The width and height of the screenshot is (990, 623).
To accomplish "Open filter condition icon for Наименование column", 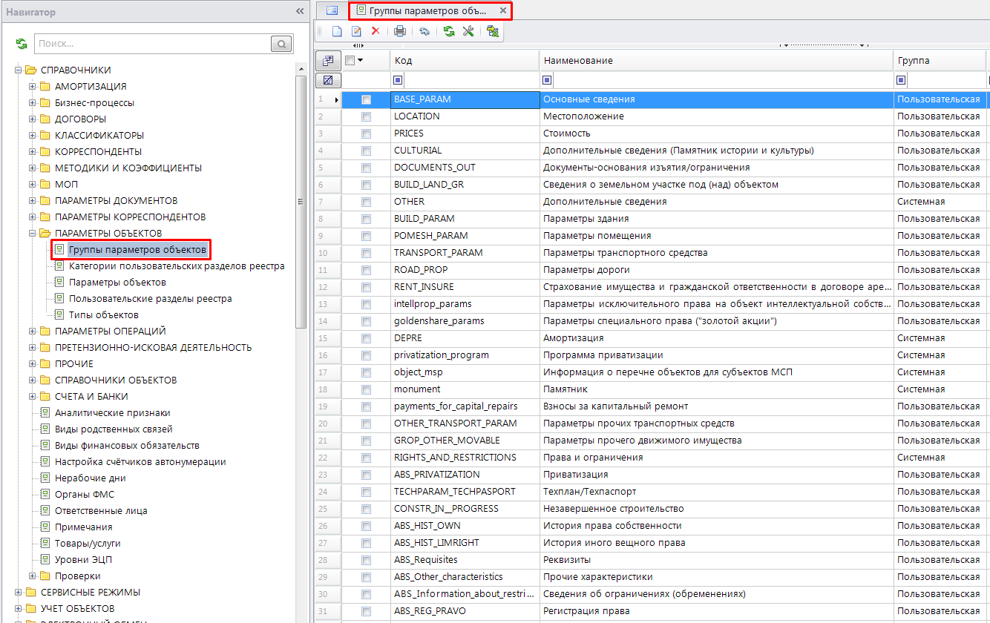I will (x=548, y=80).
